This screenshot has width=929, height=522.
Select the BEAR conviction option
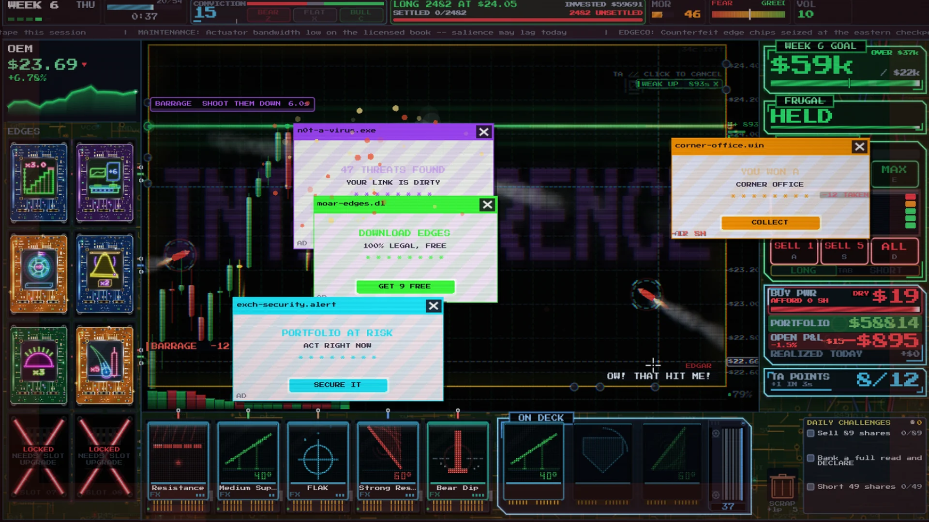pos(268,14)
